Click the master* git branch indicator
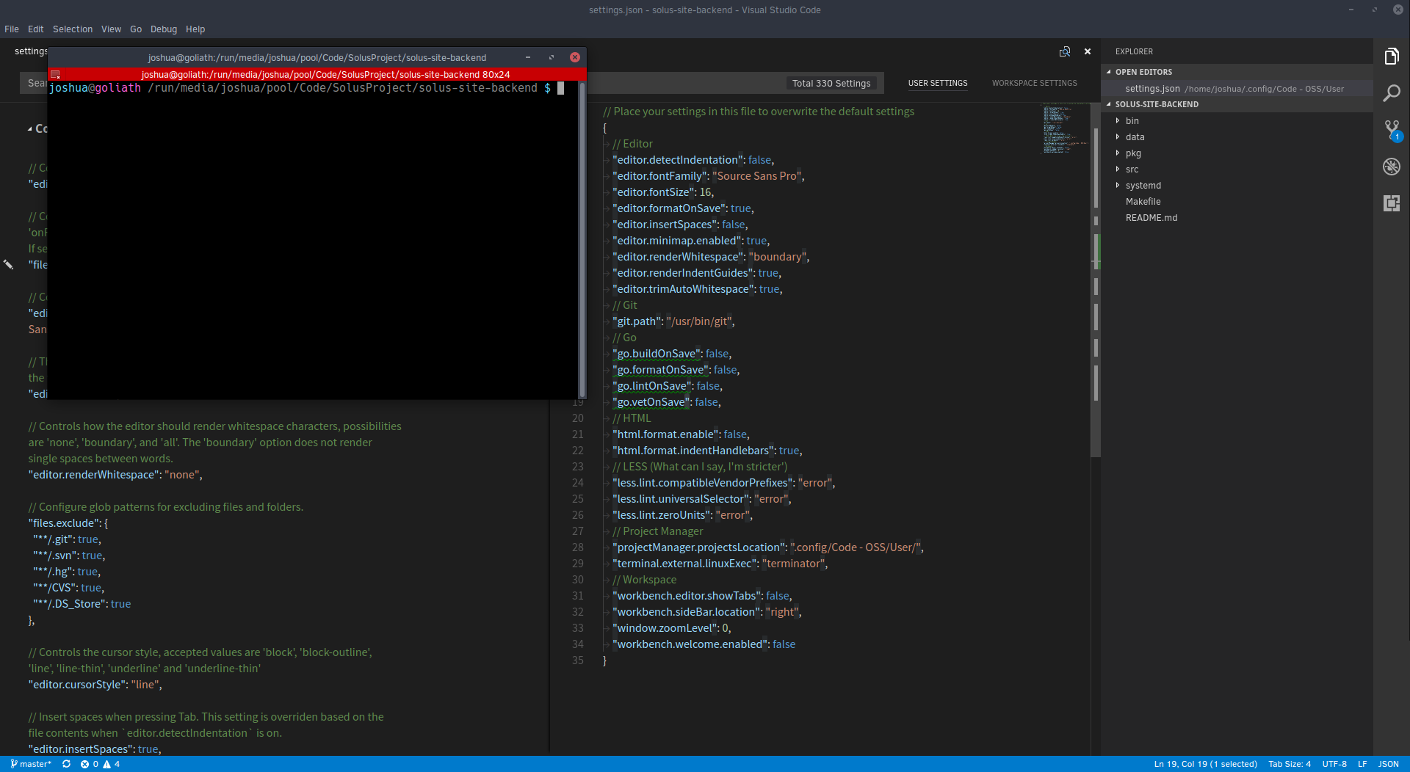This screenshot has height=772, width=1410. click(x=31, y=764)
